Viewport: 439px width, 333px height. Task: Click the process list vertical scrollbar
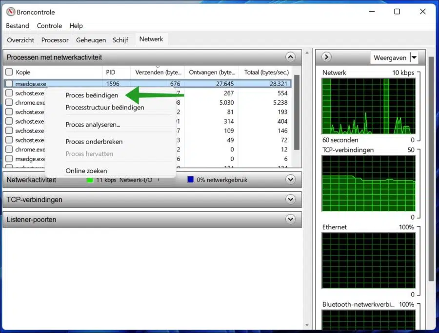point(297,112)
